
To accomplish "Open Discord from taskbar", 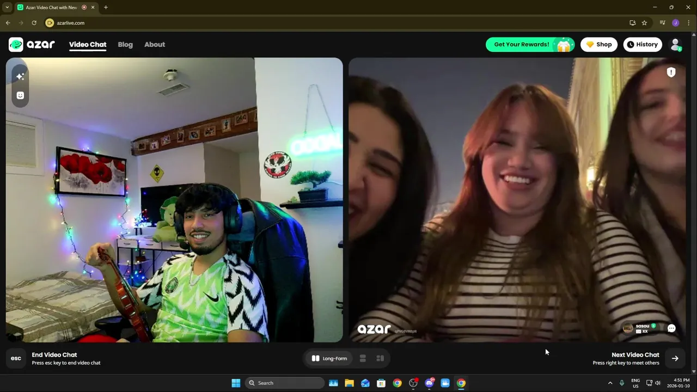I will (x=429, y=383).
